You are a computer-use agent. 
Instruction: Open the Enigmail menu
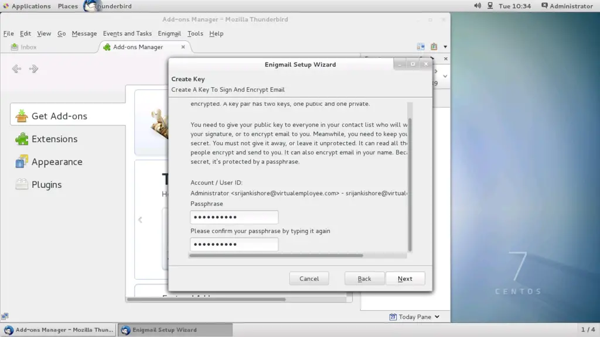tap(169, 33)
